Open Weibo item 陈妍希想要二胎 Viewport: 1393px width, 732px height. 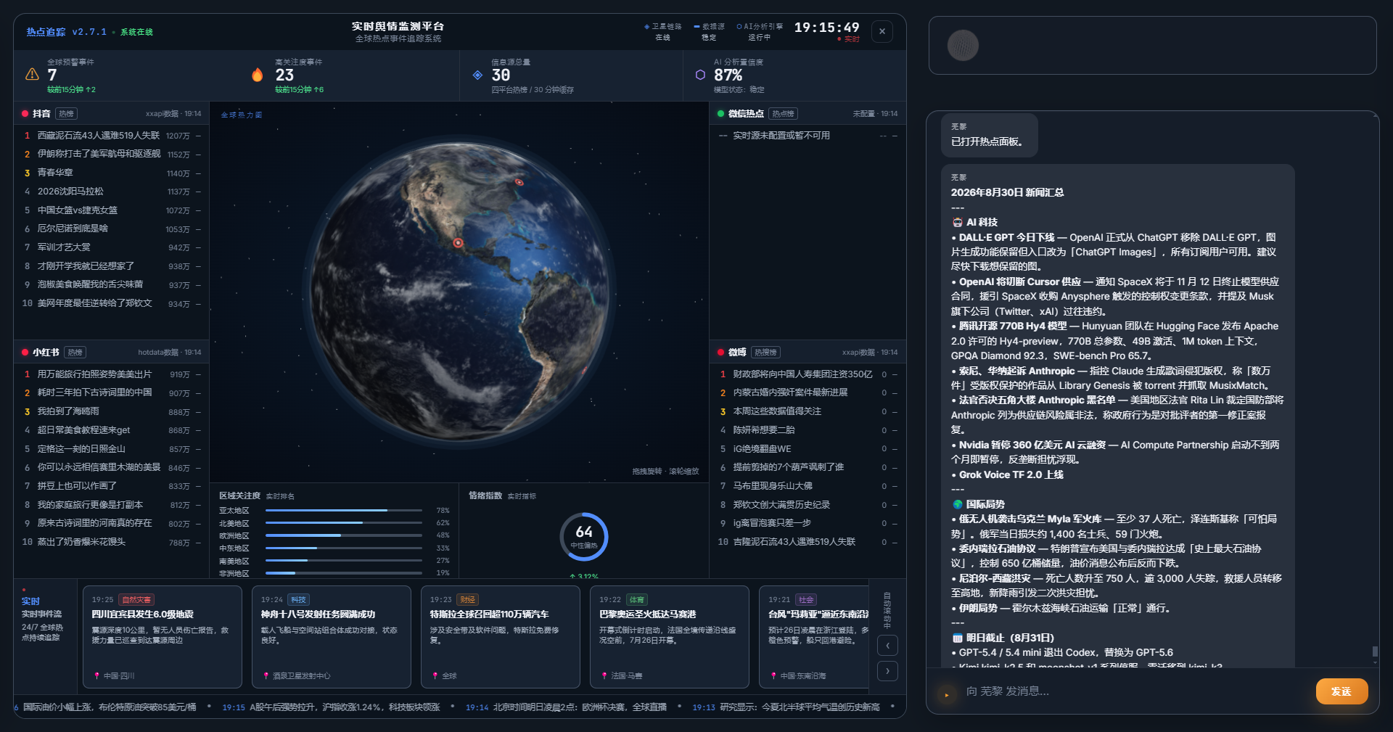pyautogui.click(x=807, y=430)
